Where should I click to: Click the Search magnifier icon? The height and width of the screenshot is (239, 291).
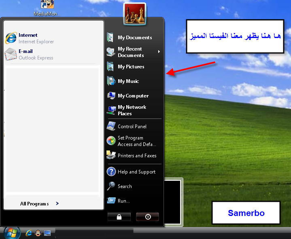(111, 186)
